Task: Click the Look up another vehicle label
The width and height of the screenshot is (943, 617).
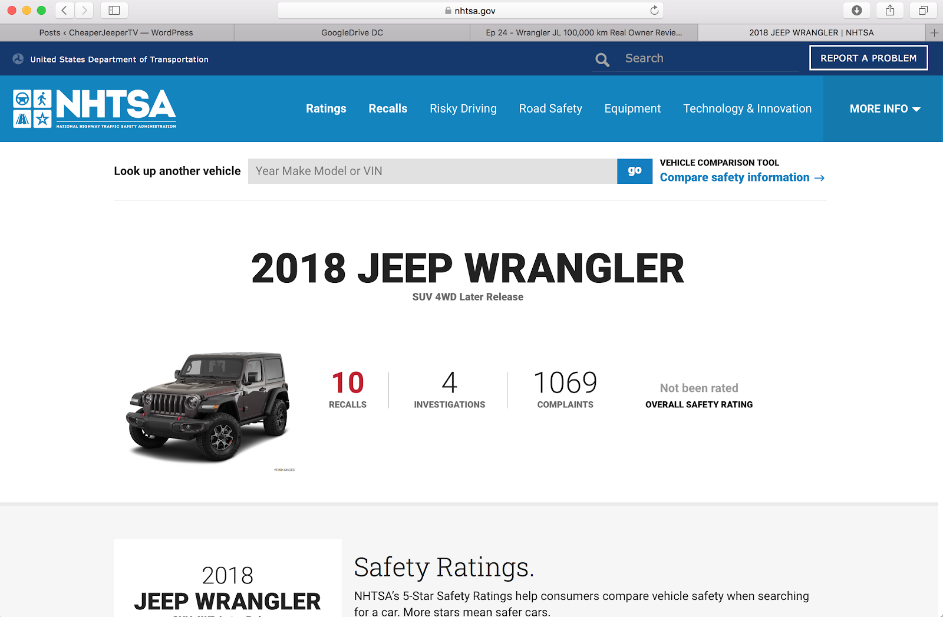Action: (x=177, y=171)
